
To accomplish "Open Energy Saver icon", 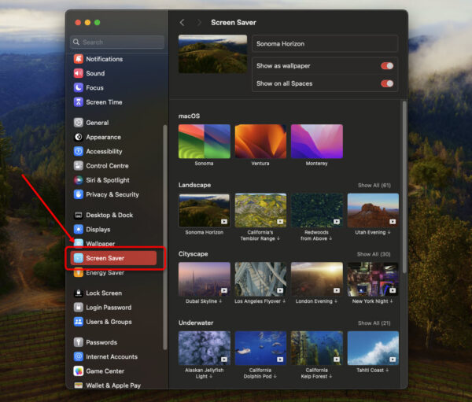I will click(x=78, y=273).
